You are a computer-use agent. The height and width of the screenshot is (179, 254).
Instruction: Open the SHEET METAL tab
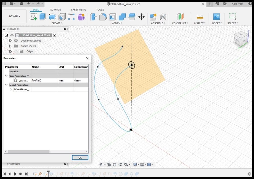click(x=78, y=10)
